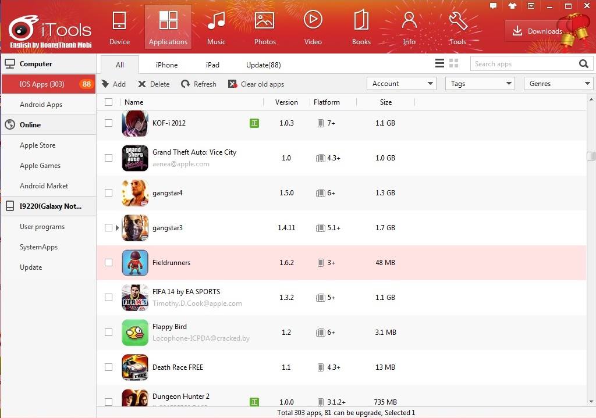Click the green badge on KOF-i 2012

[254, 123]
